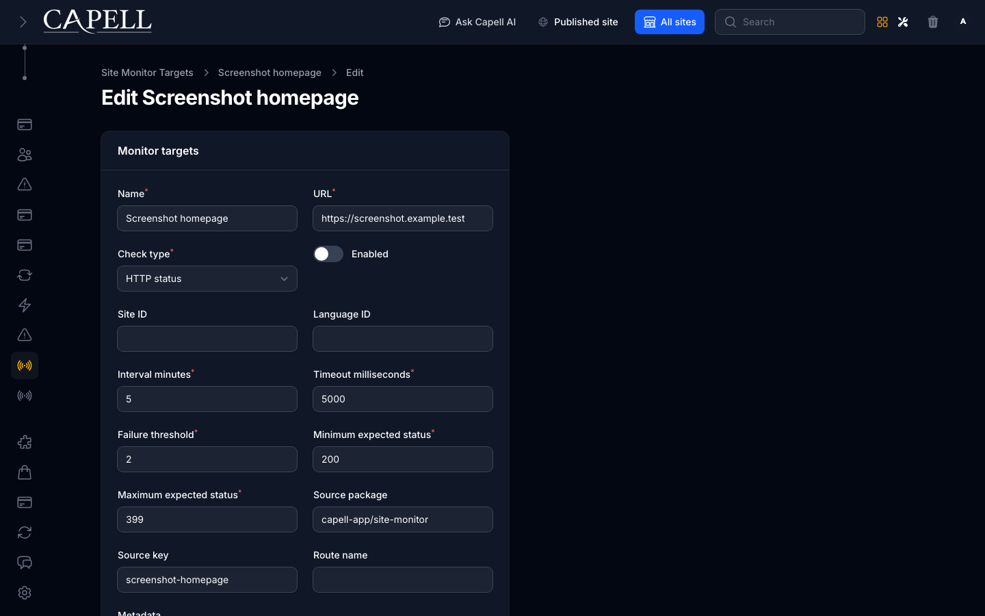Click the Failure threshold field
985x616 pixels.
tap(207, 459)
